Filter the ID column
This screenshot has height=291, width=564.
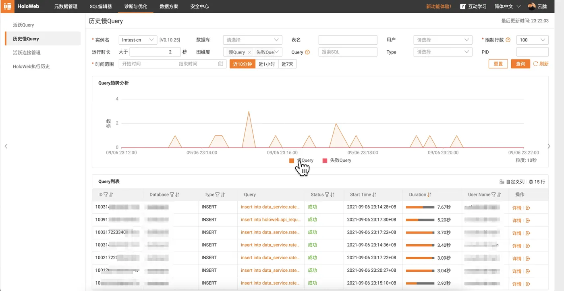pos(106,195)
